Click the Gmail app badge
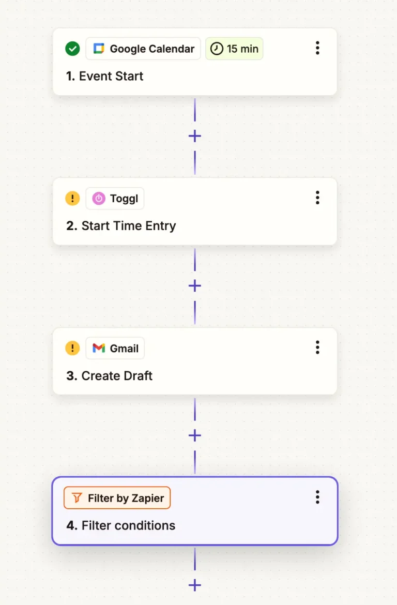 point(115,349)
